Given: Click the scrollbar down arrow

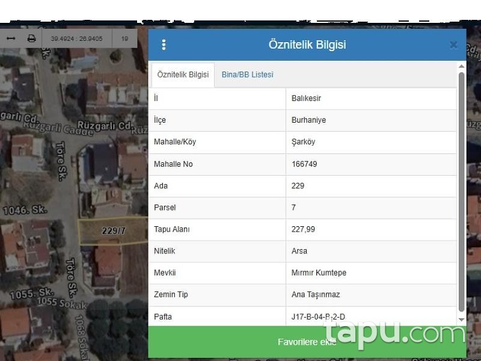Looking at the screenshot, I should click(x=461, y=320).
